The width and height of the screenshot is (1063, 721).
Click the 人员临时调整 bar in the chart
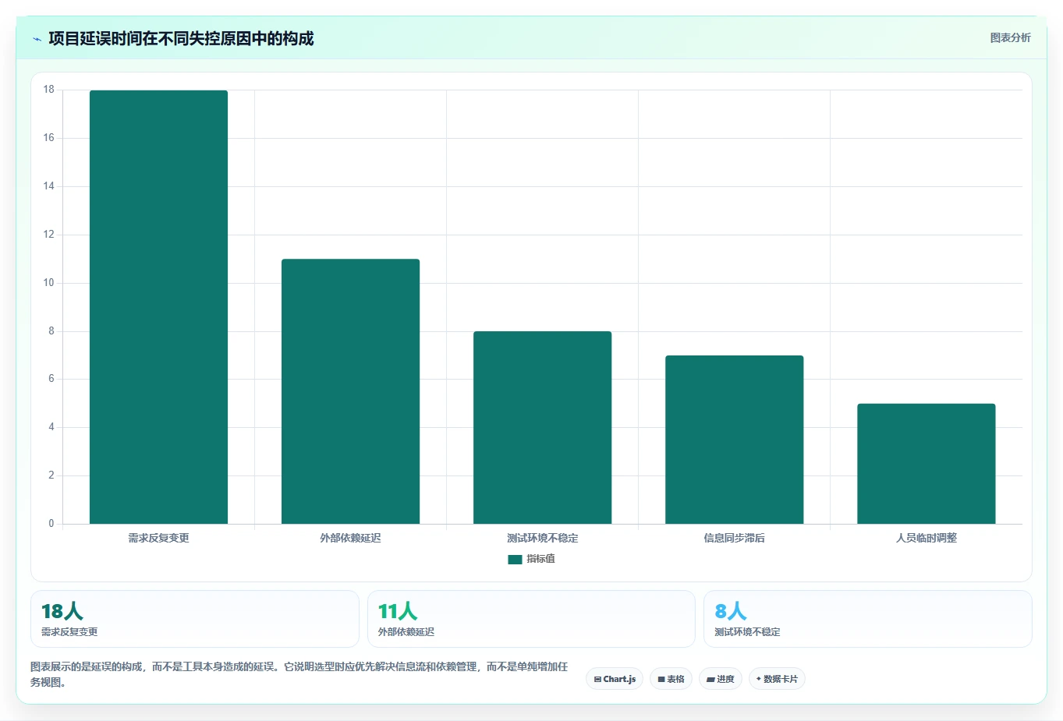click(927, 464)
